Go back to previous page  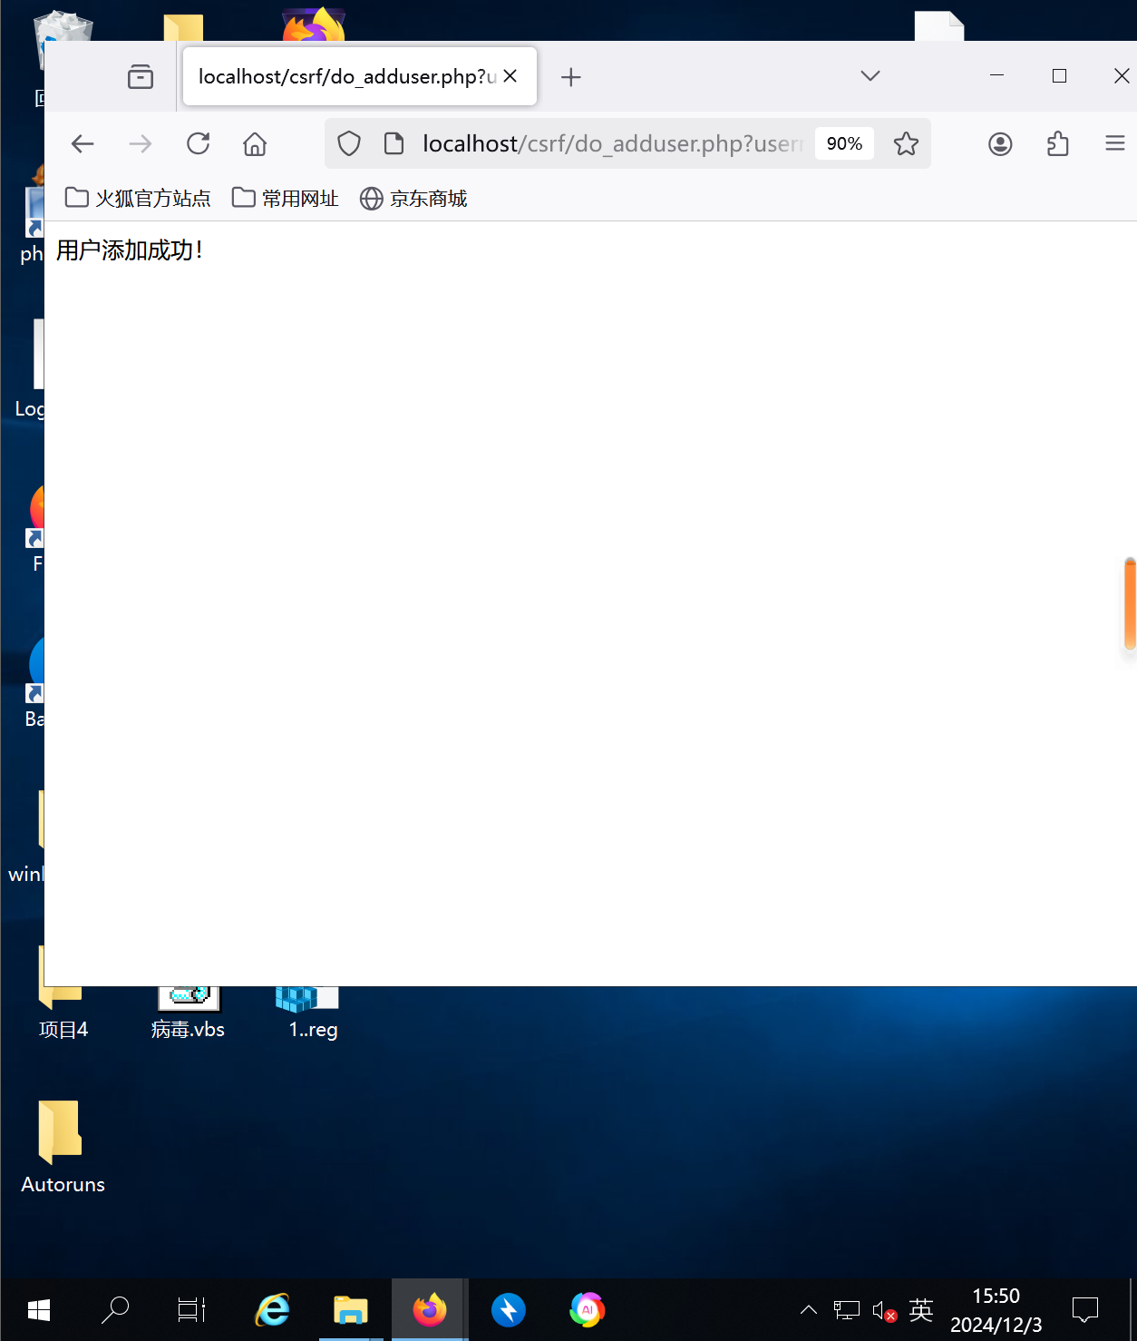tap(83, 143)
